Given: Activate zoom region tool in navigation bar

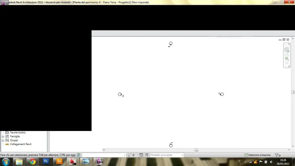Looking at the screenshot, I should pos(287,59).
